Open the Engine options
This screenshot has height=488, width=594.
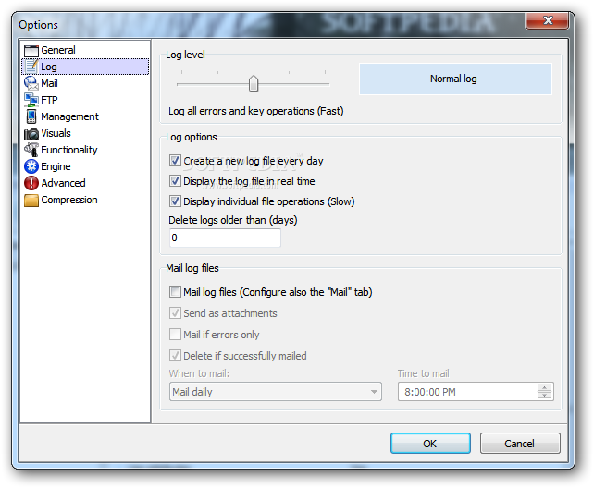tap(56, 166)
